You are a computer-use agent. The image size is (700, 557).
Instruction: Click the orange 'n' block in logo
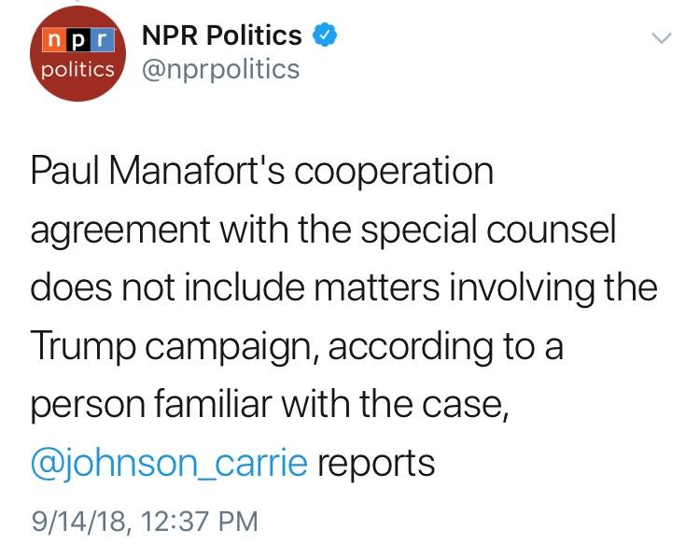pyautogui.click(x=53, y=40)
